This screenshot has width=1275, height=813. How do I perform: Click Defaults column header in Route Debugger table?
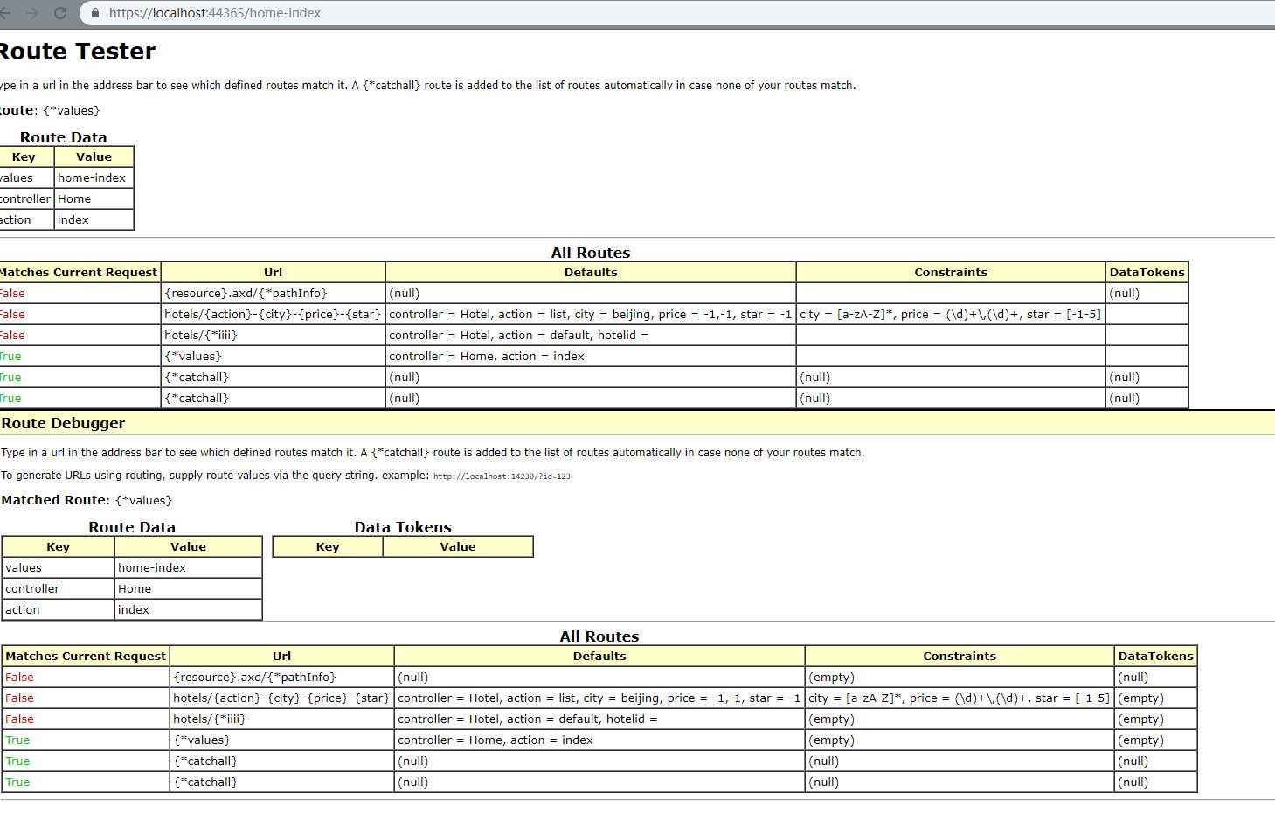click(x=599, y=656)
